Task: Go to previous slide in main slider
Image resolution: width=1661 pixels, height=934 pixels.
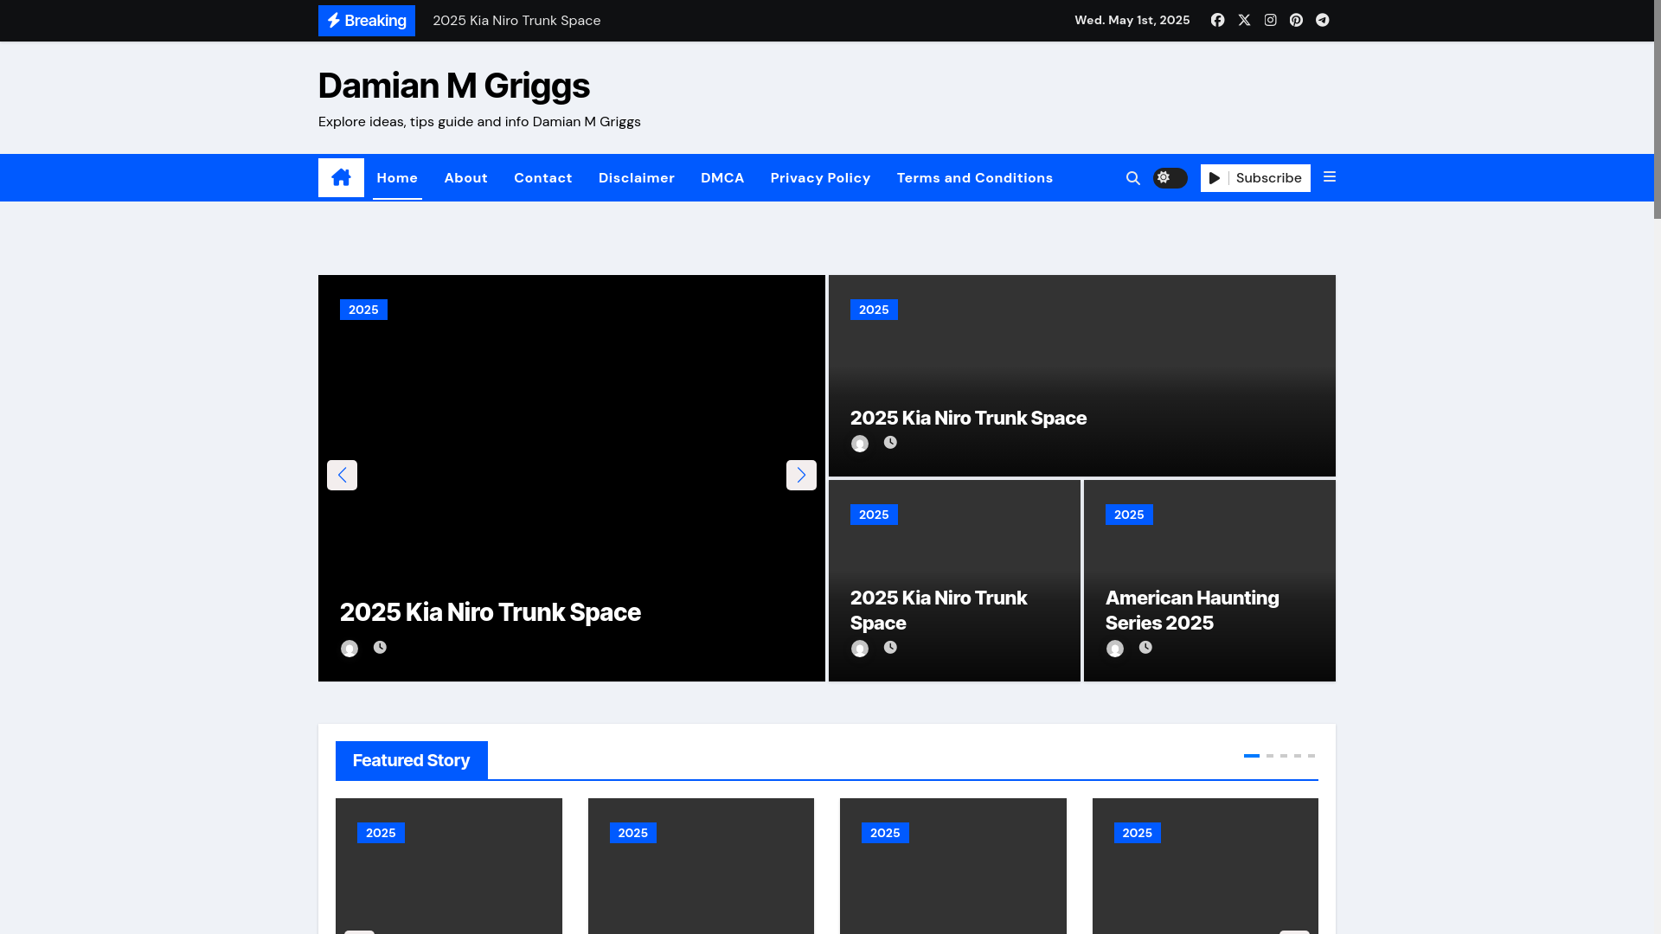Action: pos(342,475)
